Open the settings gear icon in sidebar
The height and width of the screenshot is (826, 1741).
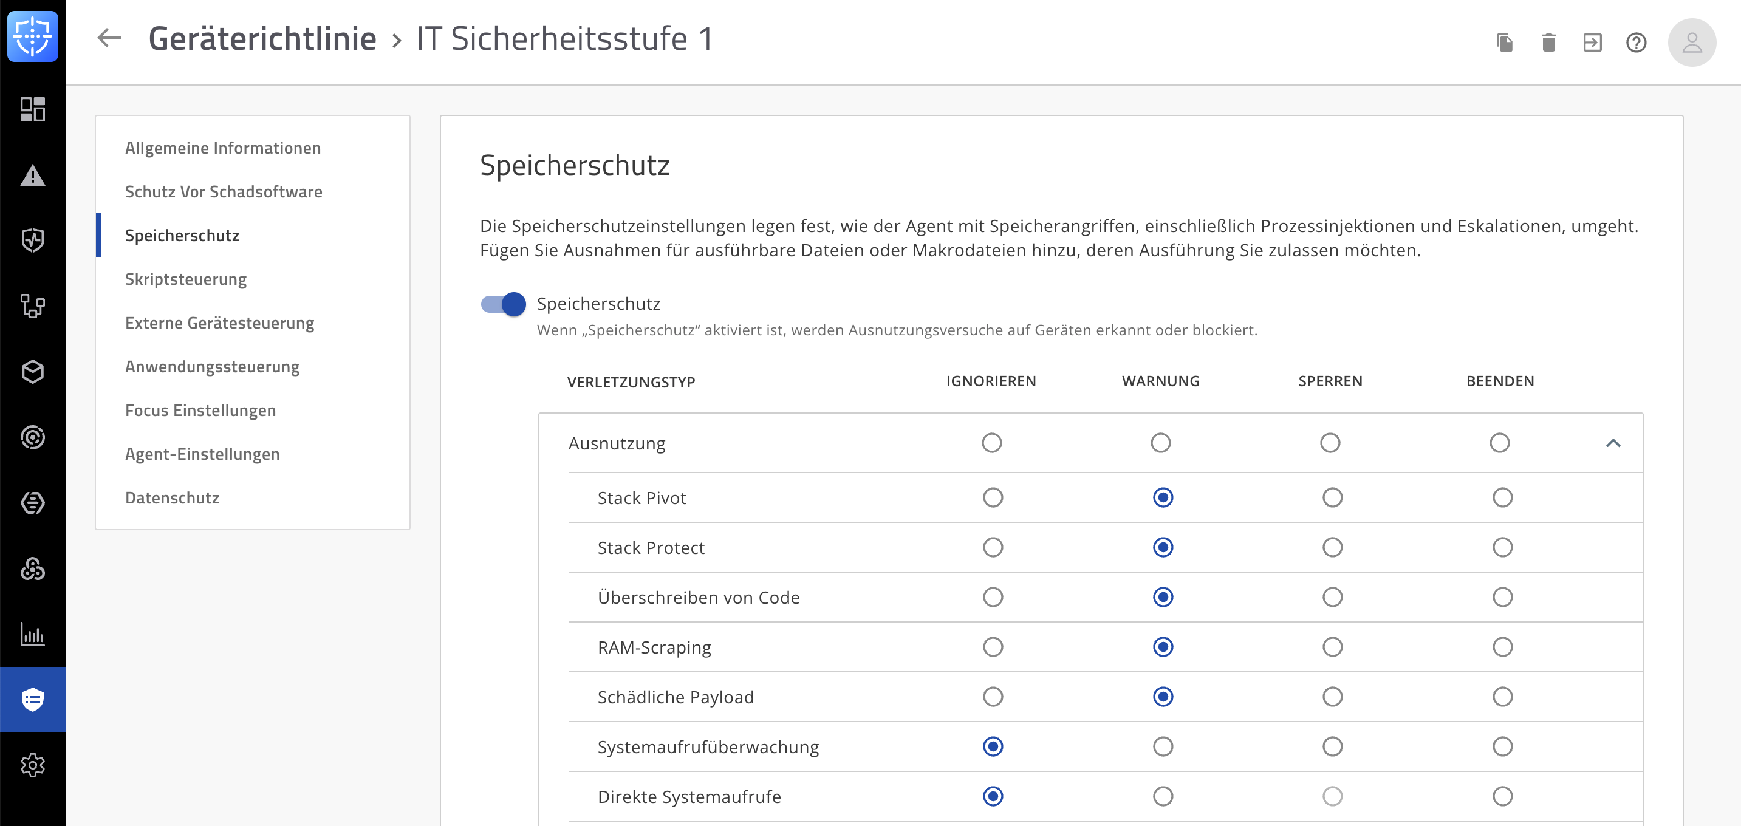pyautogui.click(x=32, y=765)
